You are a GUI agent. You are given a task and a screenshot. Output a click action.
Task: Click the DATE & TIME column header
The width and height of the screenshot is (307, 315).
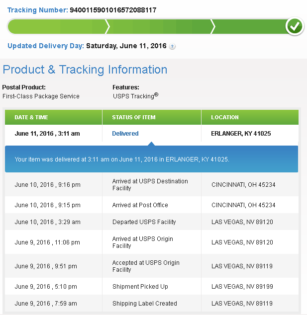(31, 118)
